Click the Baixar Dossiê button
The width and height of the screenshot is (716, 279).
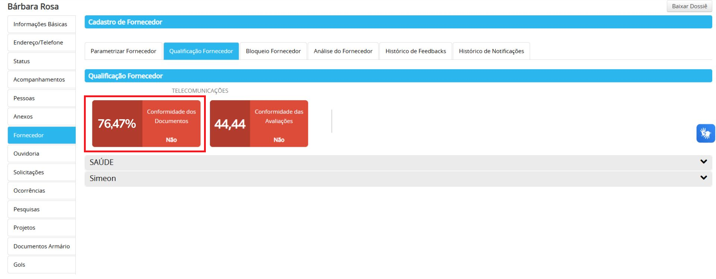(689, 6)
